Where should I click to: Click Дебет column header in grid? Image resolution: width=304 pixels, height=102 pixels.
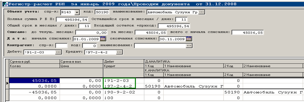click(x=124, y=61)
